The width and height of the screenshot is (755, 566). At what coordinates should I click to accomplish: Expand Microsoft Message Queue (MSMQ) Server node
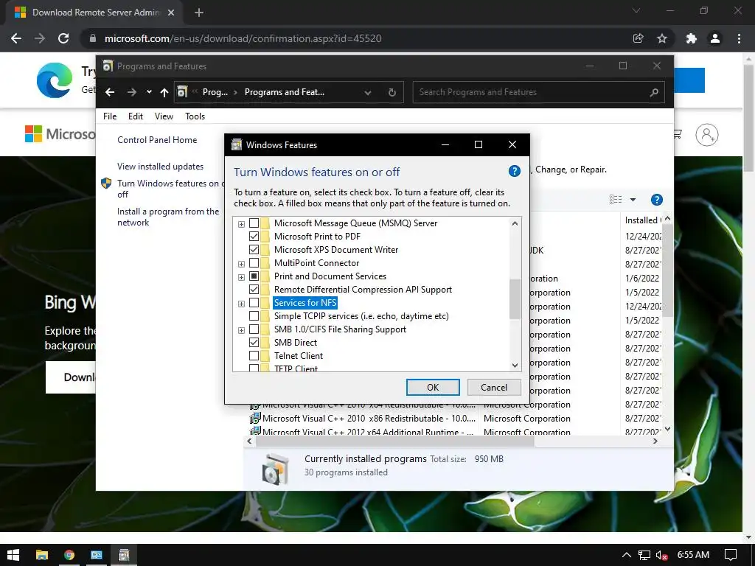pos(241,224)
